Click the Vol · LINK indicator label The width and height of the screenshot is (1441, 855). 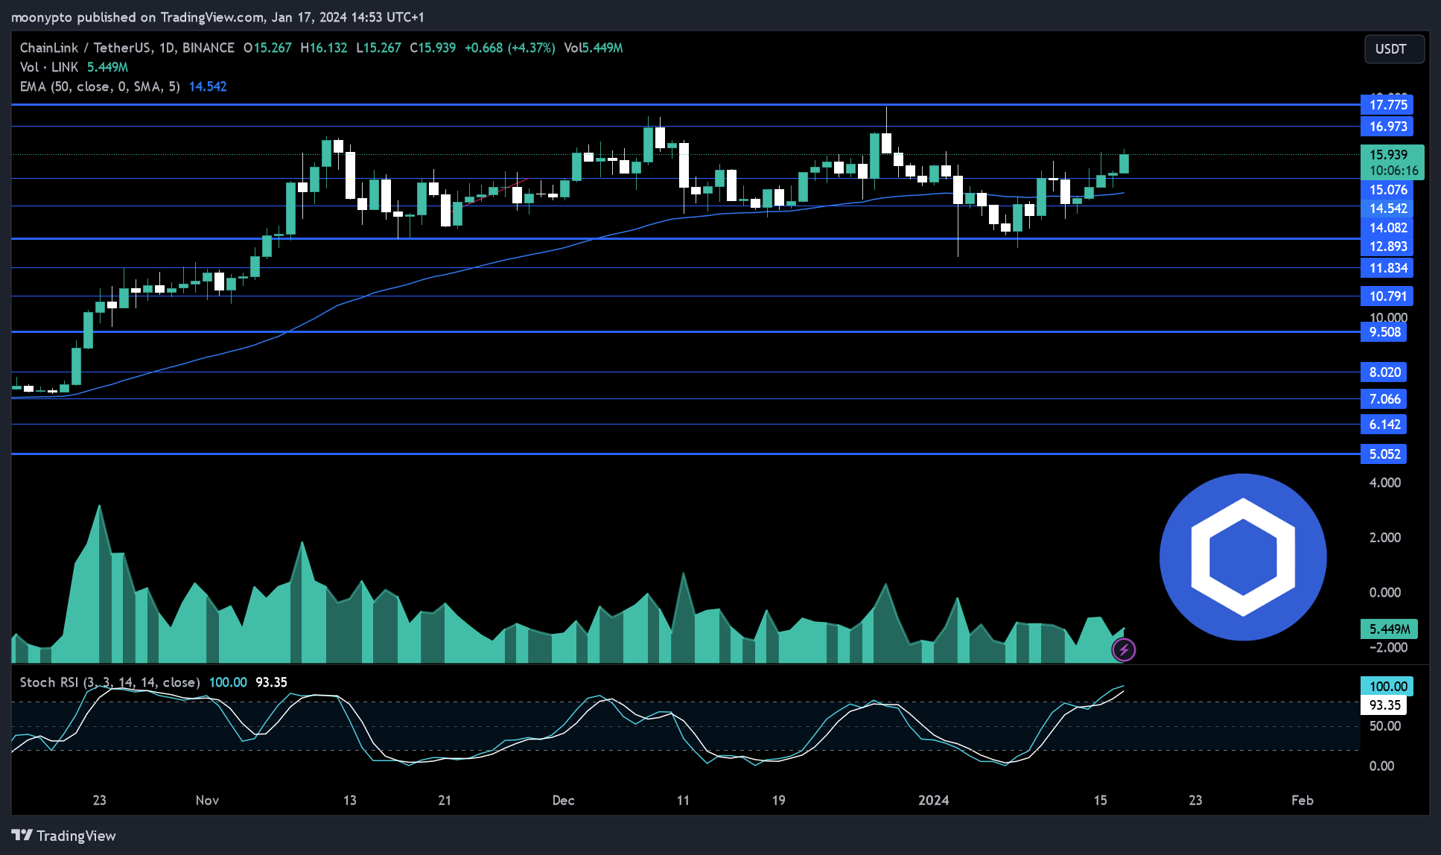(x=49, y=67)
